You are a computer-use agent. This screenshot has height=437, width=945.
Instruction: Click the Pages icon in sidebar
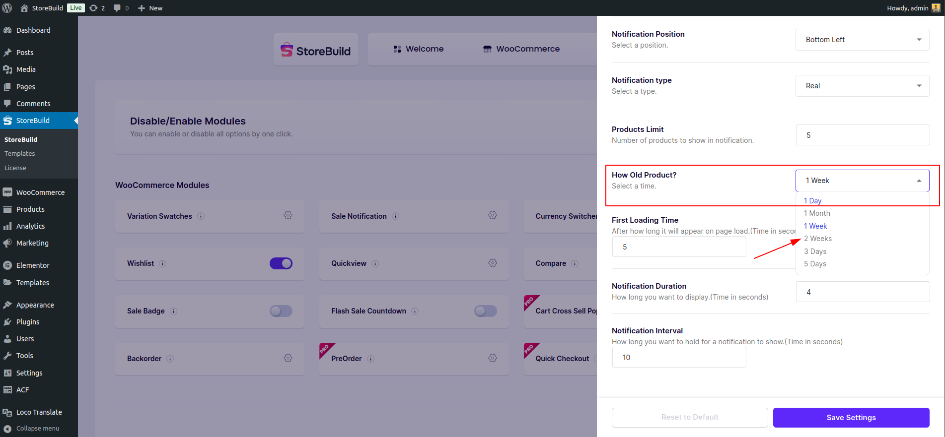click(7, 87)
